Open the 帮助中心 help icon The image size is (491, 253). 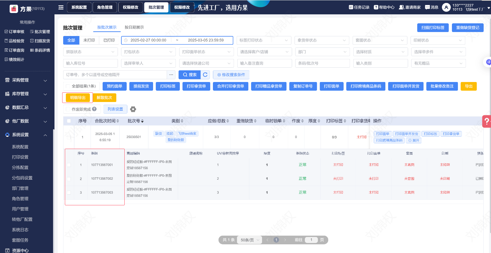376,7
